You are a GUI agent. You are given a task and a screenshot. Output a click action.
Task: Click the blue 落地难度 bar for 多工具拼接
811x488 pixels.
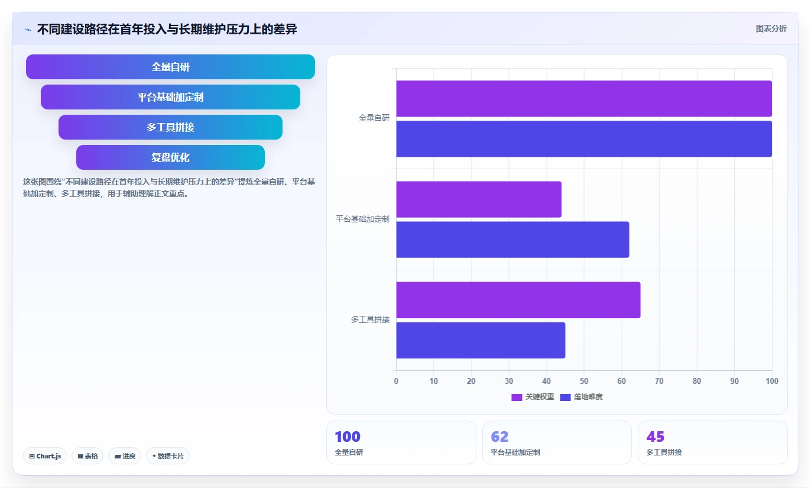click(x=481, y=340)
